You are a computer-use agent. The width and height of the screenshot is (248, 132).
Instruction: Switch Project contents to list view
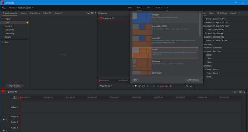92,13
